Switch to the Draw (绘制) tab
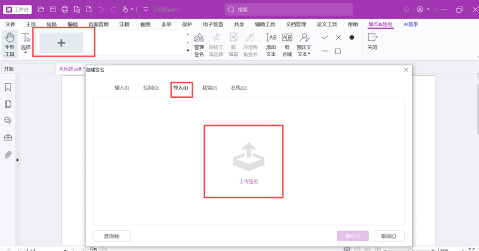 (x=151, y=88)
